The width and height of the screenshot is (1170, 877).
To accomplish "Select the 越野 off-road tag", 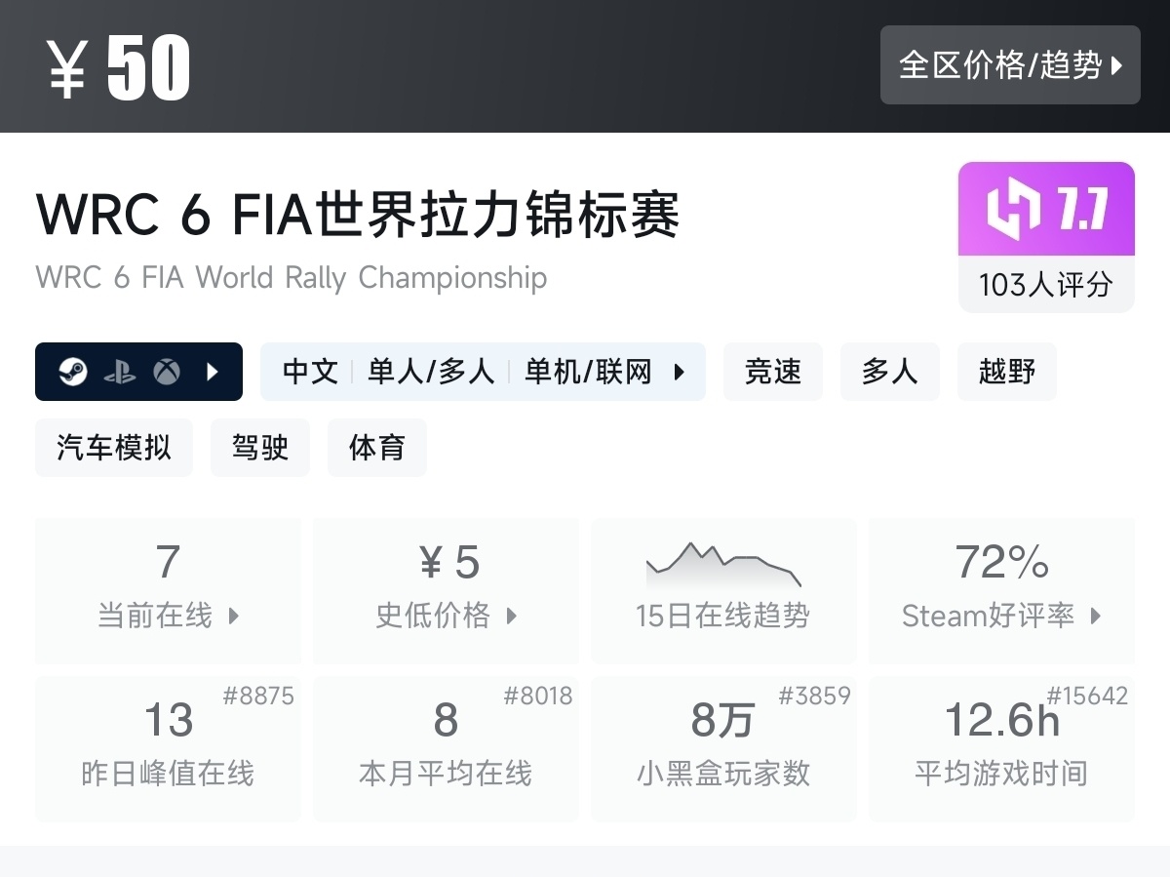I will pos(1007,372).
